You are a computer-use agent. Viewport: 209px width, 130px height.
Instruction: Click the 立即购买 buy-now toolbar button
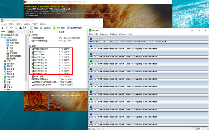click(x=45, y=28)
